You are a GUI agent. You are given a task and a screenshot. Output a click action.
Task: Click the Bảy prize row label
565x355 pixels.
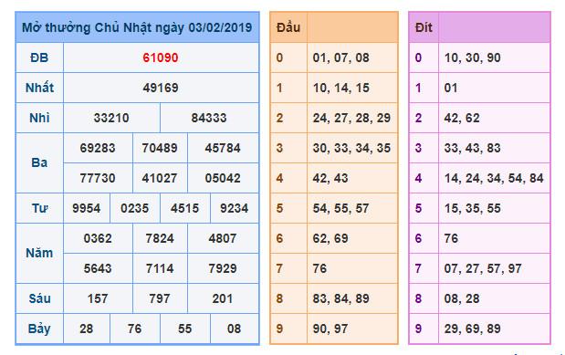[39, 329]
